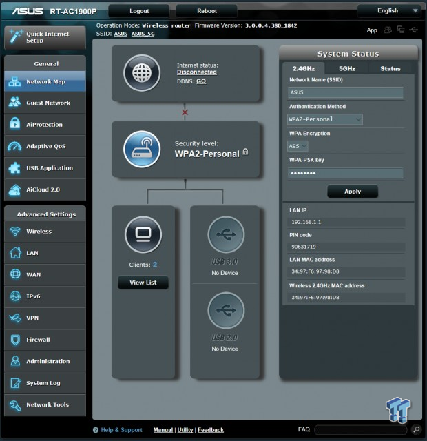Click the Network Map sidebar icon
Image resolution: width=427 pixels, height=441 pixels.
tap(14, 81)
